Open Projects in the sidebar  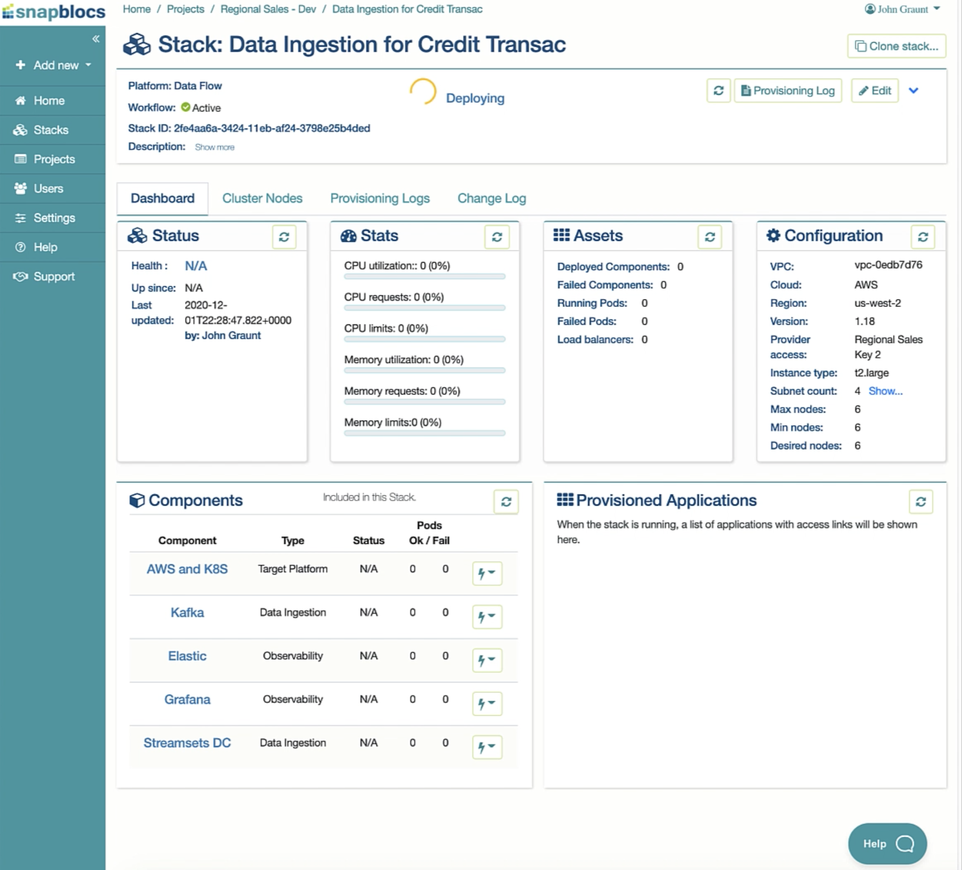[52, 159]
